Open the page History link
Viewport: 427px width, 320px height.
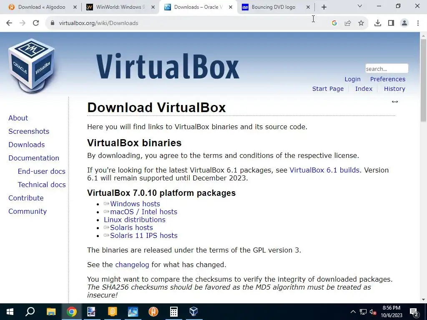tap(394, 89)
